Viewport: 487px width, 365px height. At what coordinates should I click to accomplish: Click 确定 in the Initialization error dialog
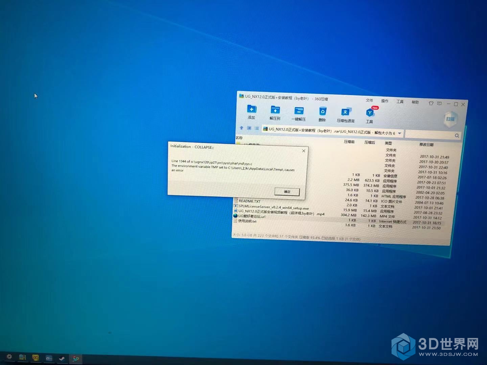point(287,192)
